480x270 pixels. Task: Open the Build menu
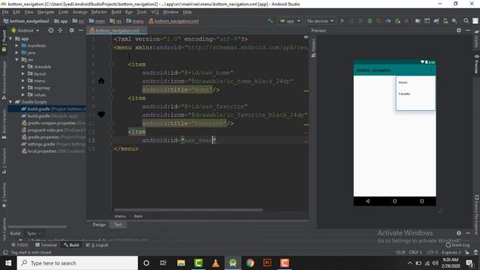pos(116,12)
